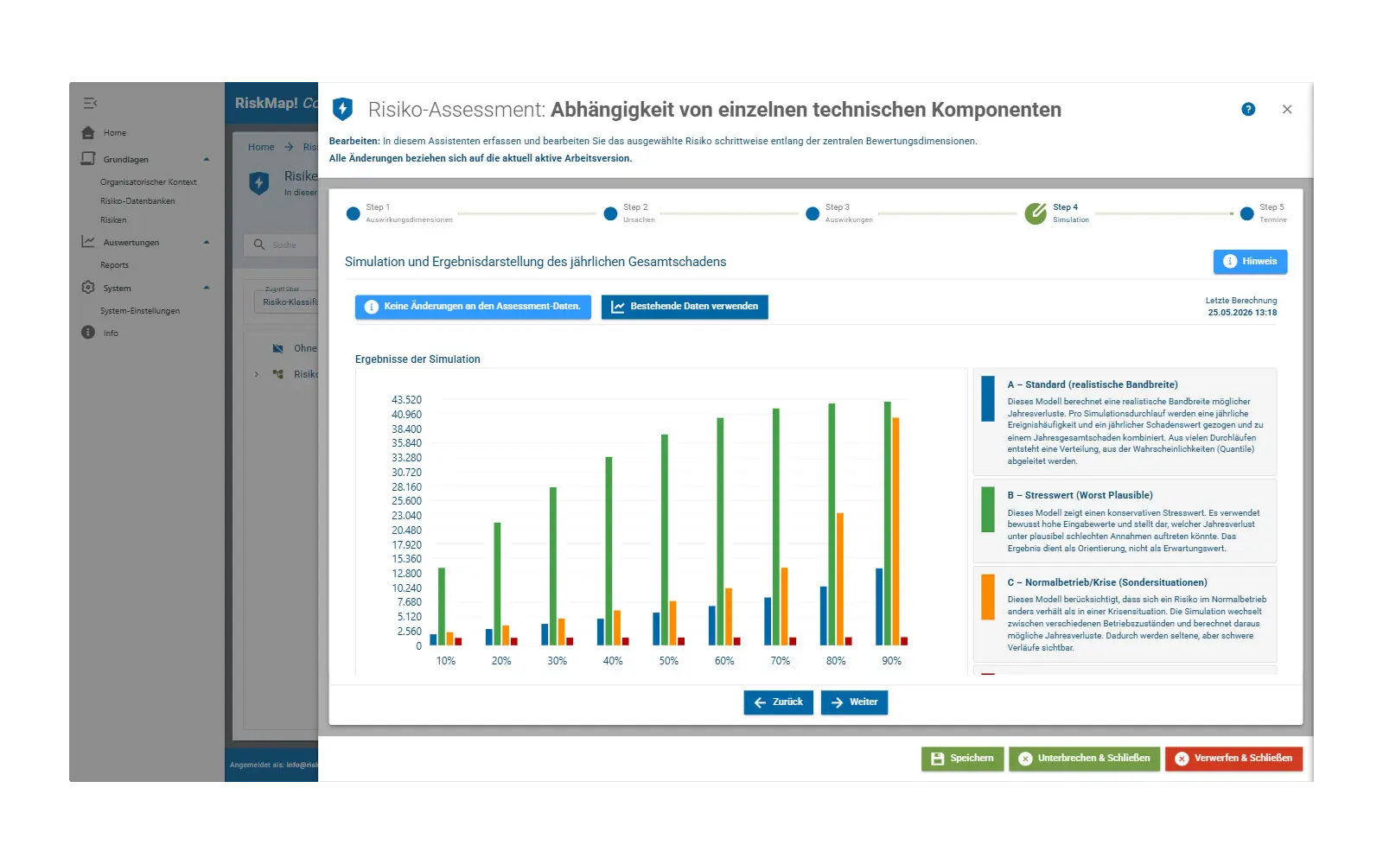1383x864 pixels.
Task: Click the search magnifier icon
Action: click(x=259, y=245)
